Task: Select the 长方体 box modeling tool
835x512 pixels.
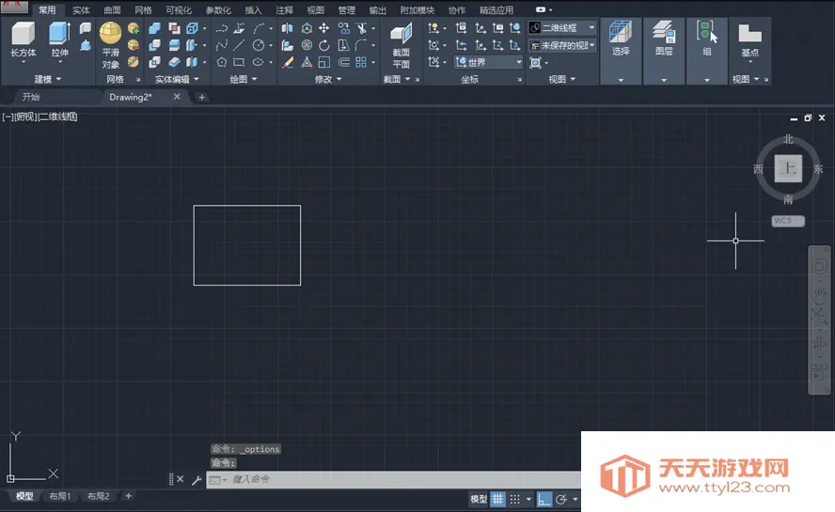Action: point(23,39)
